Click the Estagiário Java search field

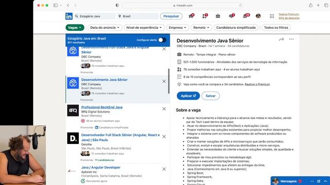point(94,16)
